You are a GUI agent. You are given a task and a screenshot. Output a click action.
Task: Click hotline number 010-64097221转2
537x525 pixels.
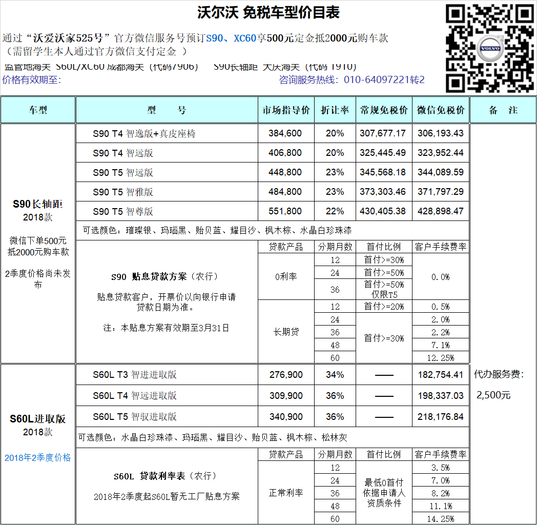tap(384, 80)
